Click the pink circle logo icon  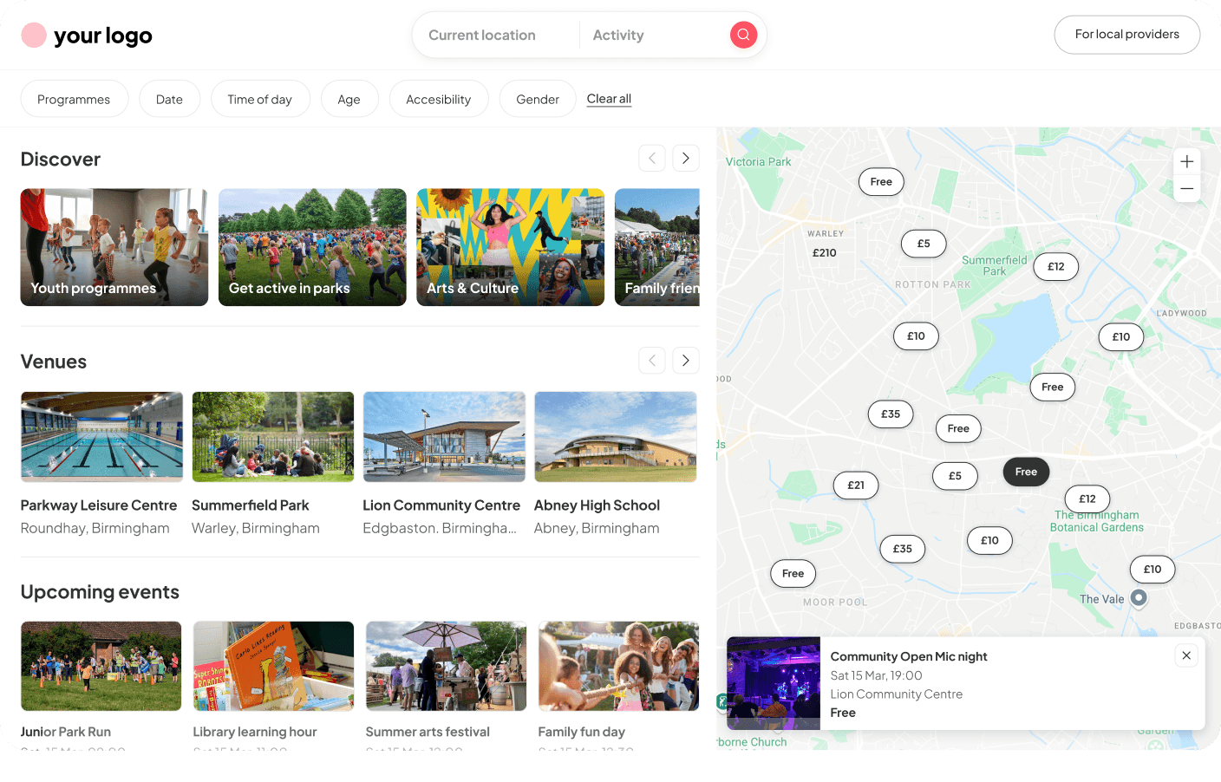click(x=34, y=35)
